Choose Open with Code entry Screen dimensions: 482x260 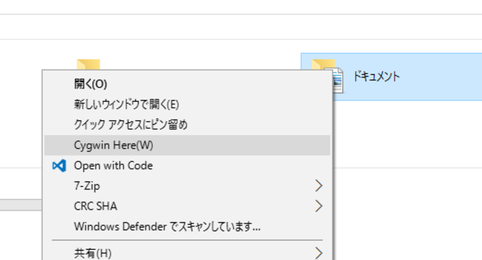[187, 165]
